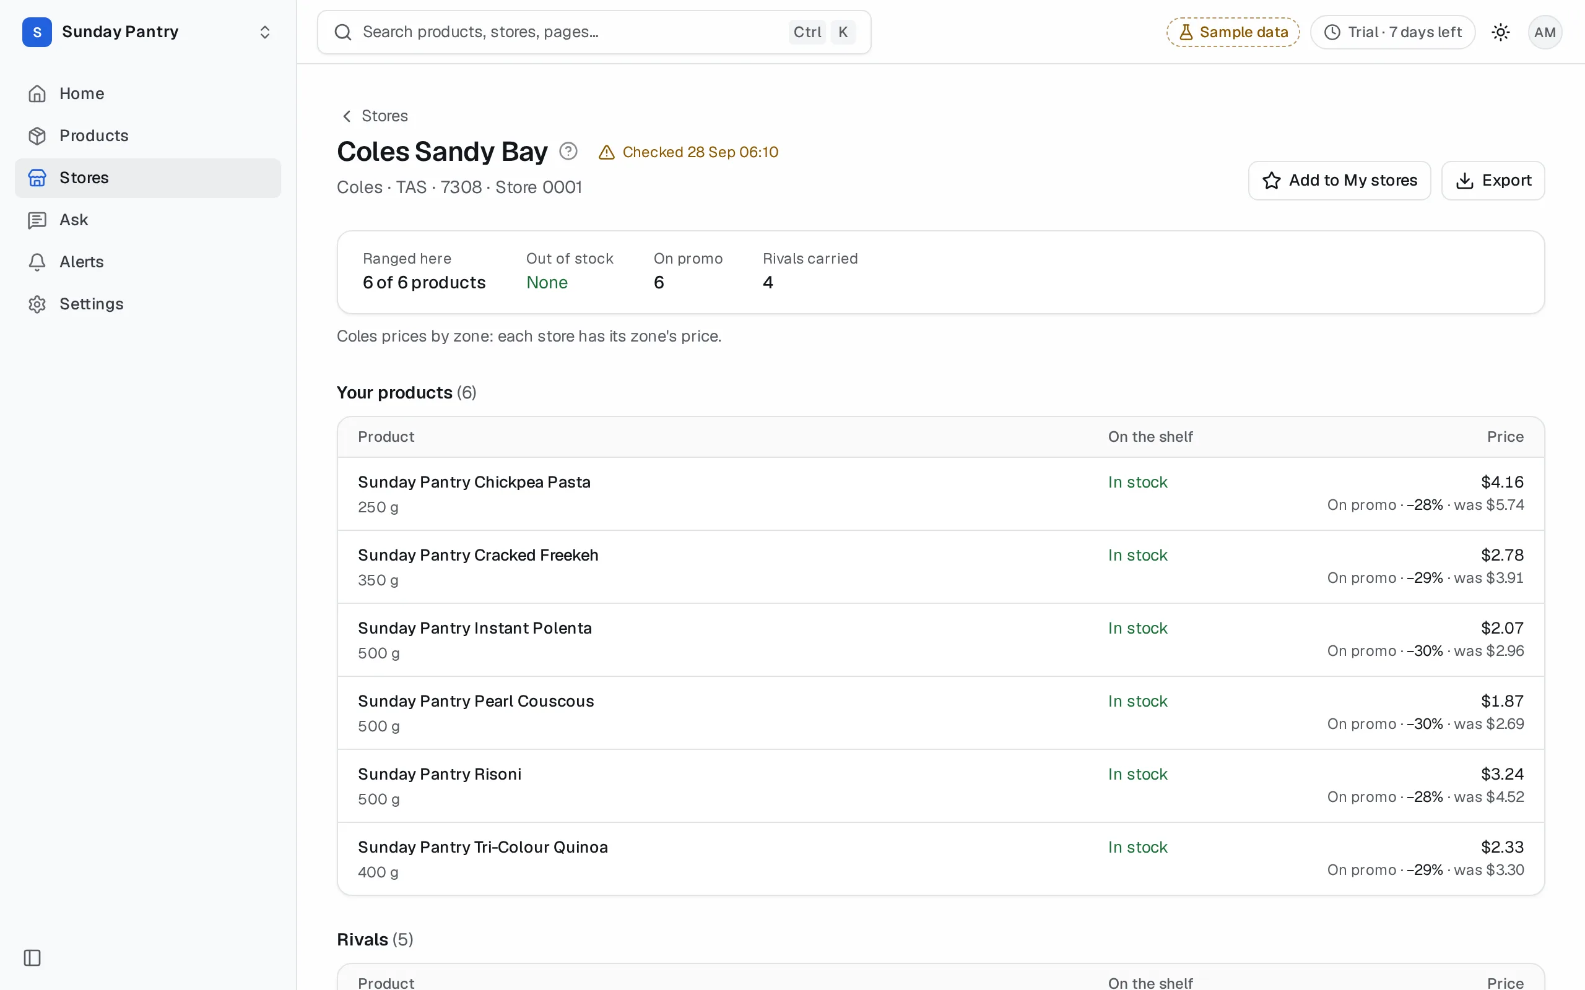Click the warning icon next to Checked timestamp
Image resolution: width=1585 pixels, height=990 pixels.
[x=607, y=153]
